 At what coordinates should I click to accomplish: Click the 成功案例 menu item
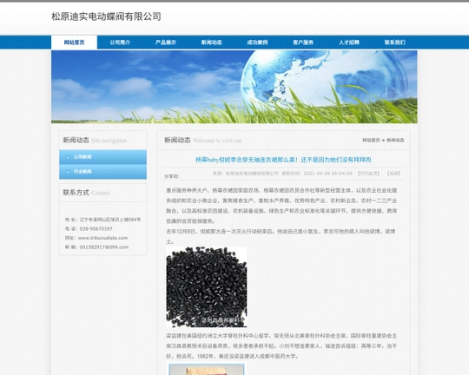pos(257,43)
